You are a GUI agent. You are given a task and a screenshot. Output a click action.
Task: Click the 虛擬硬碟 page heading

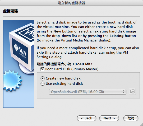pos(11,11)
